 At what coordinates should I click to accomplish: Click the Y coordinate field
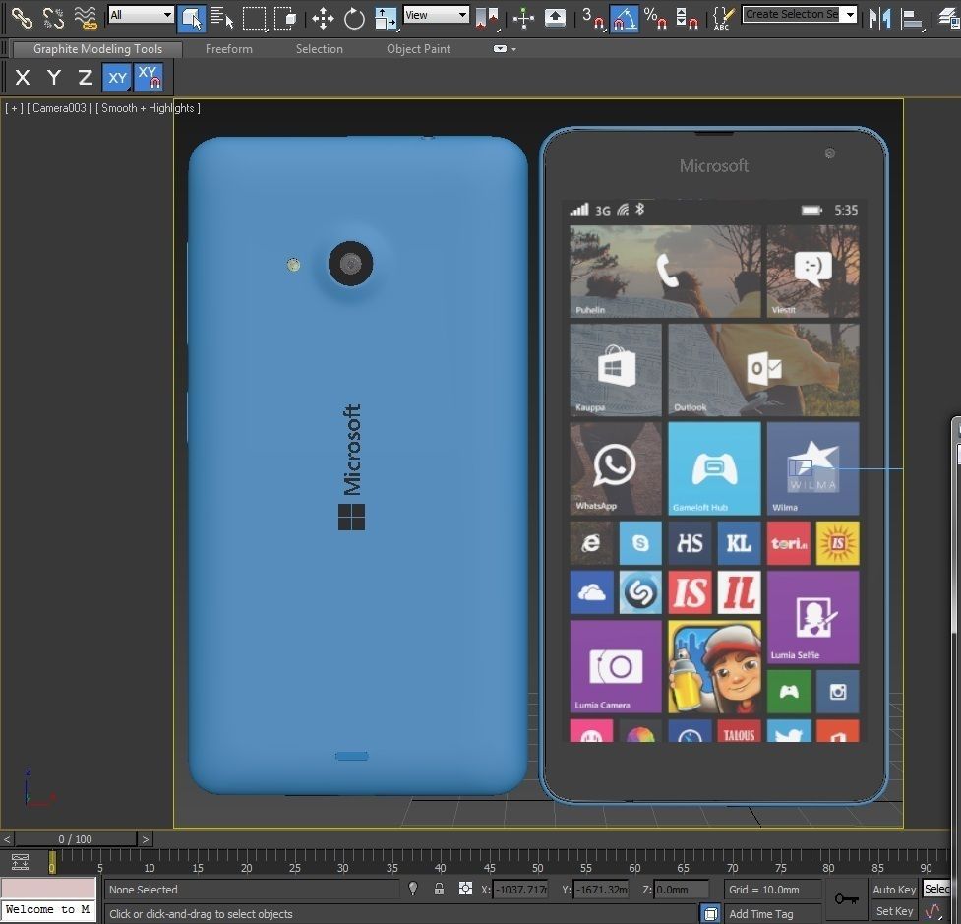click(x=601, y=889)
